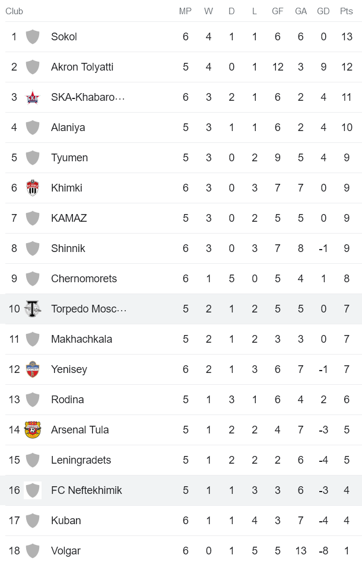Expand the truncated Torpedo Mosc… team name
The image size is (362, 571).
[88, 308]
